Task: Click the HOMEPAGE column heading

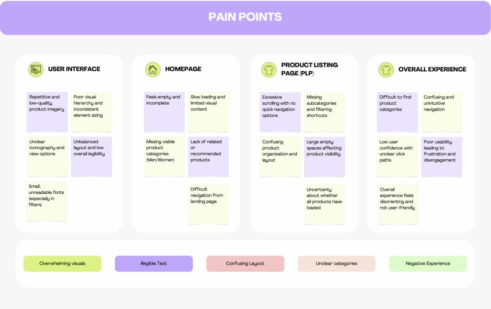Action: [183, 69]
